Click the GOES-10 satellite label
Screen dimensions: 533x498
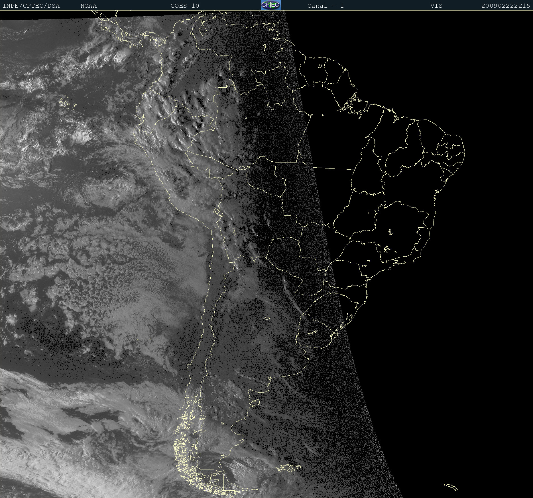(185, 6)
